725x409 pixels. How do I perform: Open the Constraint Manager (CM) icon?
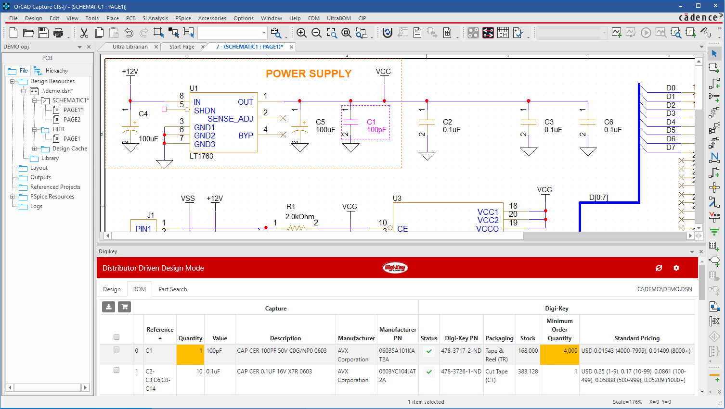tap(503, 33)
